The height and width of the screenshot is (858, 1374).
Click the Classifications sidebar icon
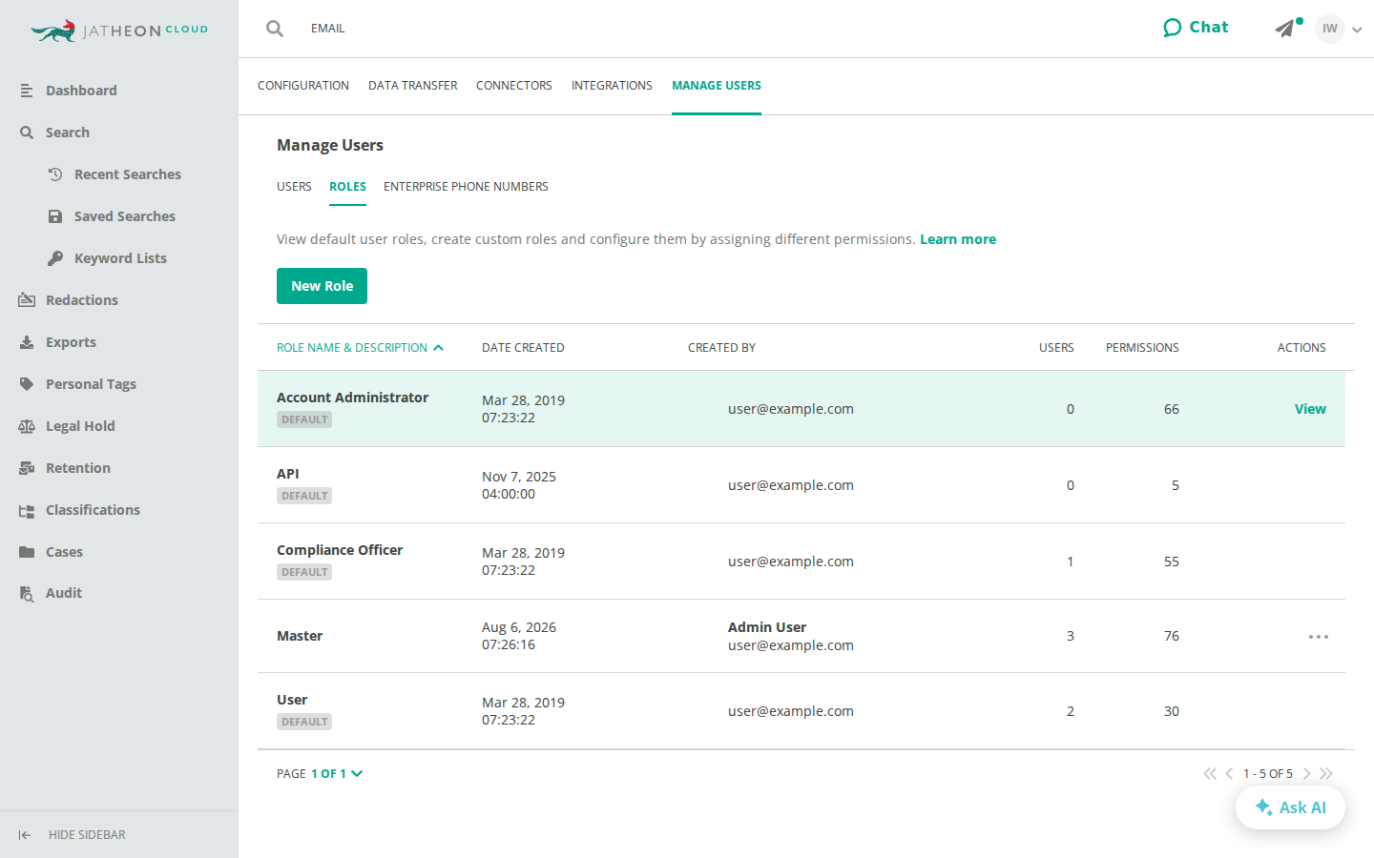coord(27,511)
